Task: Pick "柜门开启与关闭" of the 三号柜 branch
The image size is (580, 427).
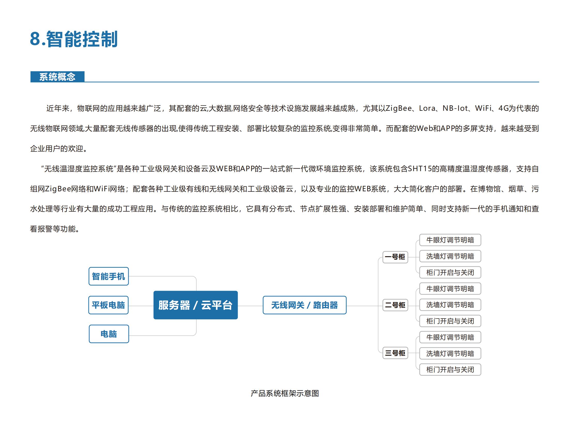Action: pyautogui.click(x=450, y=370)
